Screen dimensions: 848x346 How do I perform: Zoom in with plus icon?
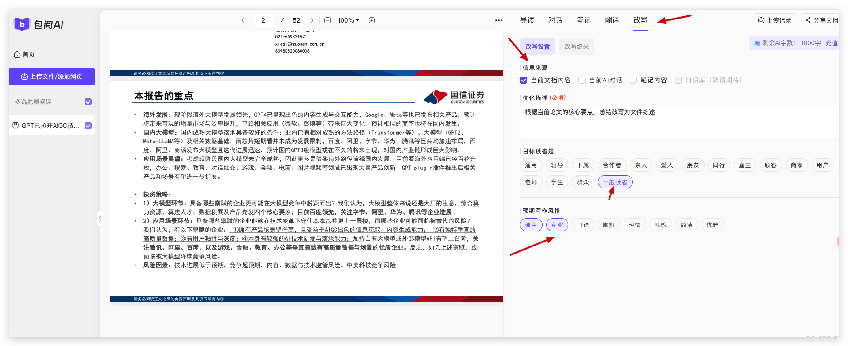point(372,20)
